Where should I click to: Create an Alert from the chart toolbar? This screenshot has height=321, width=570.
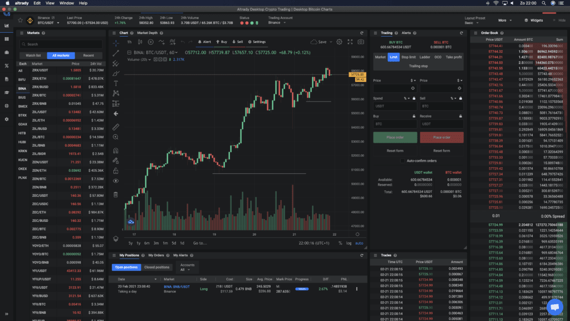[205, 42]
